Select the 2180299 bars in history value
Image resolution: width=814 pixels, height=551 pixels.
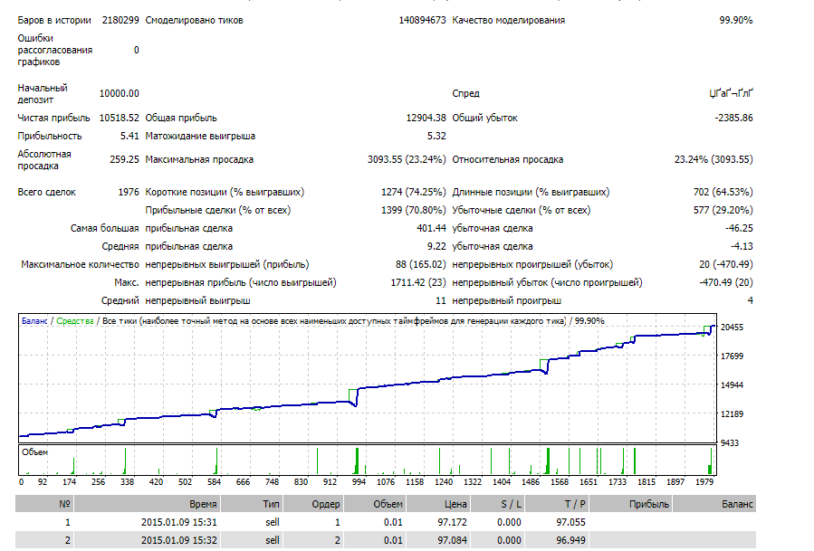120,20
